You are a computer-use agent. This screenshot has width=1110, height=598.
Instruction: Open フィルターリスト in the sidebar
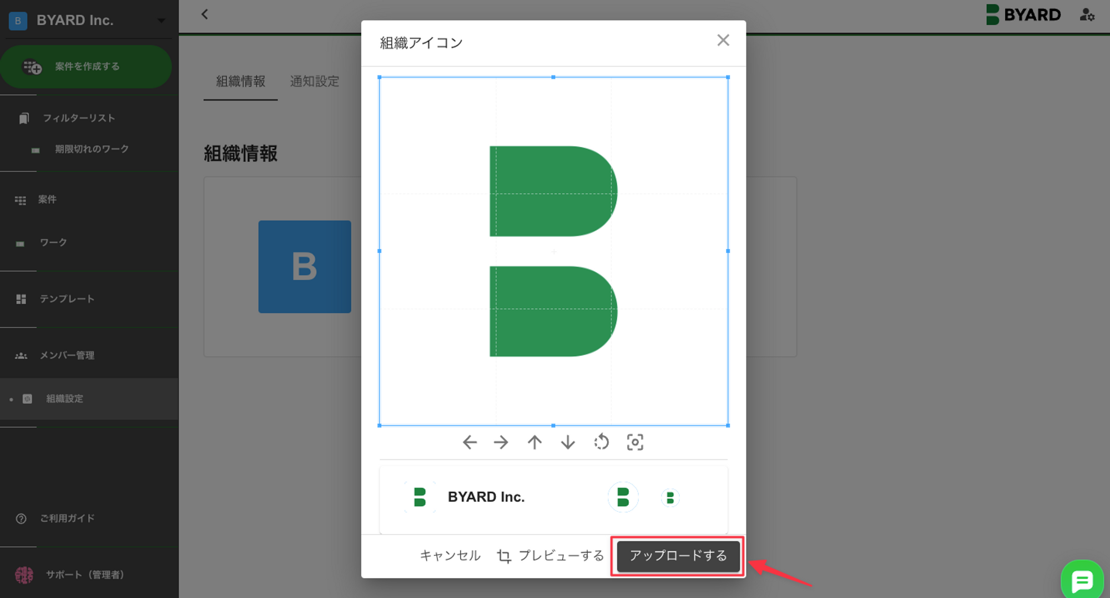point(79,118)
